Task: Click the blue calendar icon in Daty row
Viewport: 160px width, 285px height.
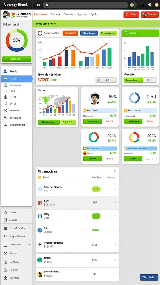Action: (x=40, y=216)
